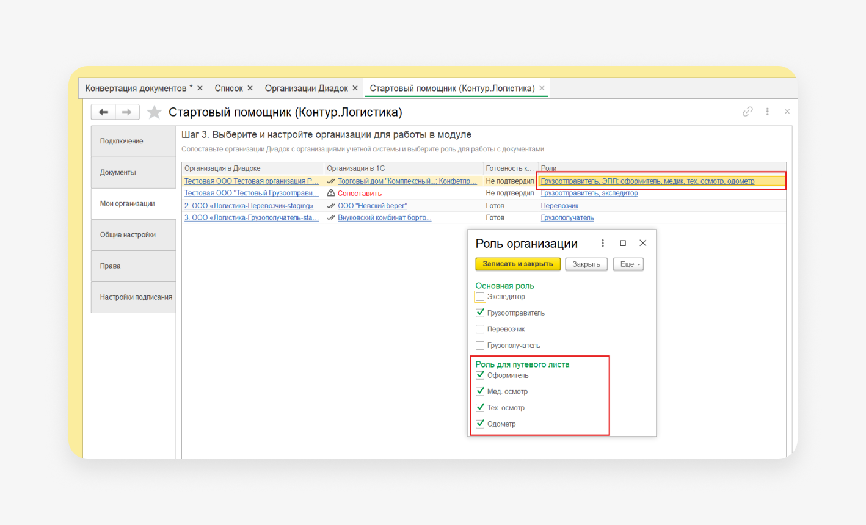Screen dimensions: 866x525
Task: Open Общие настройки section
Action: pyautogui.click(x=133, y=235)
